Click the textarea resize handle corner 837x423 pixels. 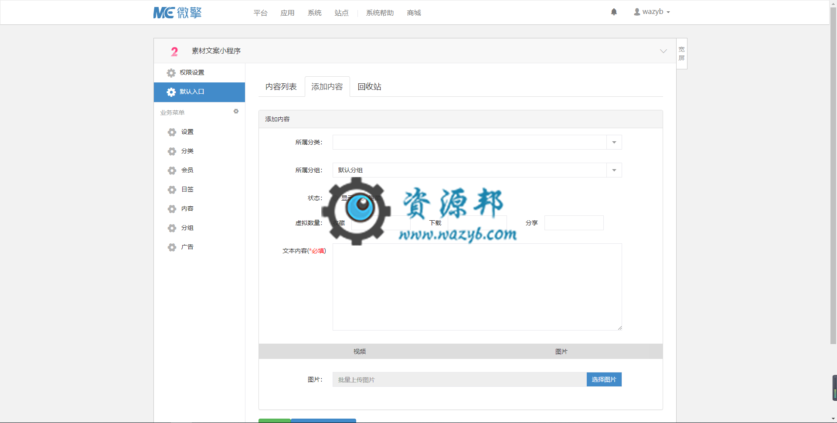pyautogui.click(x=619, y=328)
